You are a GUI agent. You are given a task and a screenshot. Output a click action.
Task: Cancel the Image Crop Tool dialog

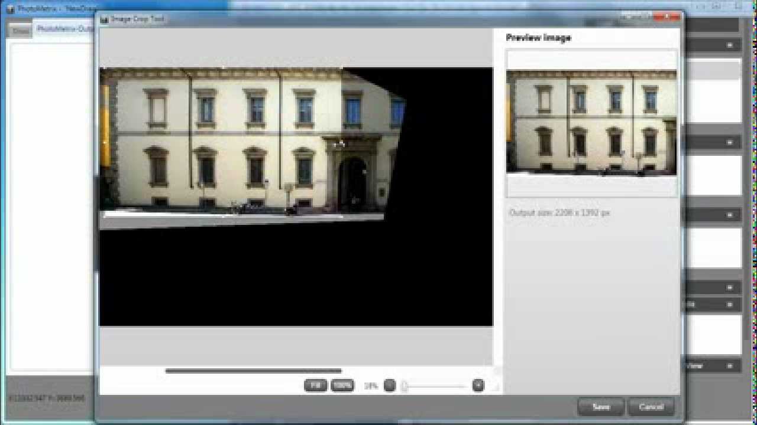[x=651, y=407]
